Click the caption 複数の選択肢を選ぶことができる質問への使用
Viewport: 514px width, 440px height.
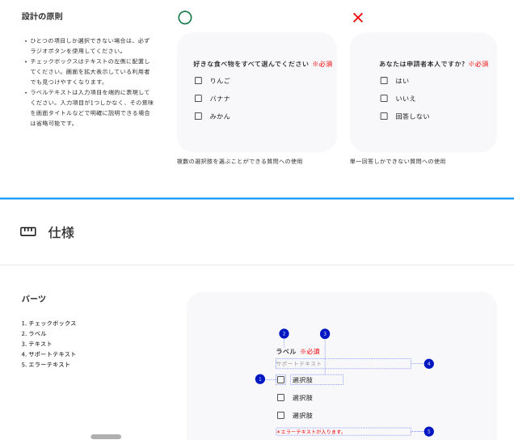tap(240, 162)
